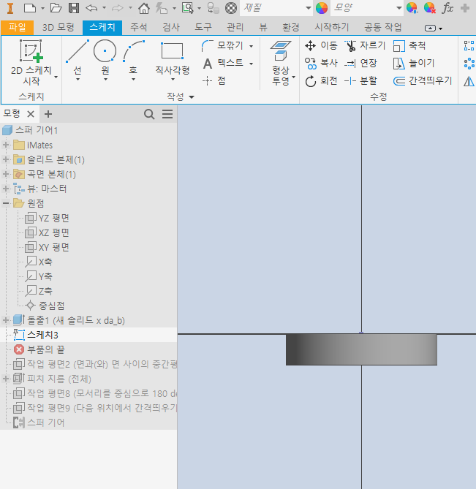Expand the 솔리드 본체(1) node
Image resolution: width=476 pixels, height=489 pixels.
pos(6,159)
